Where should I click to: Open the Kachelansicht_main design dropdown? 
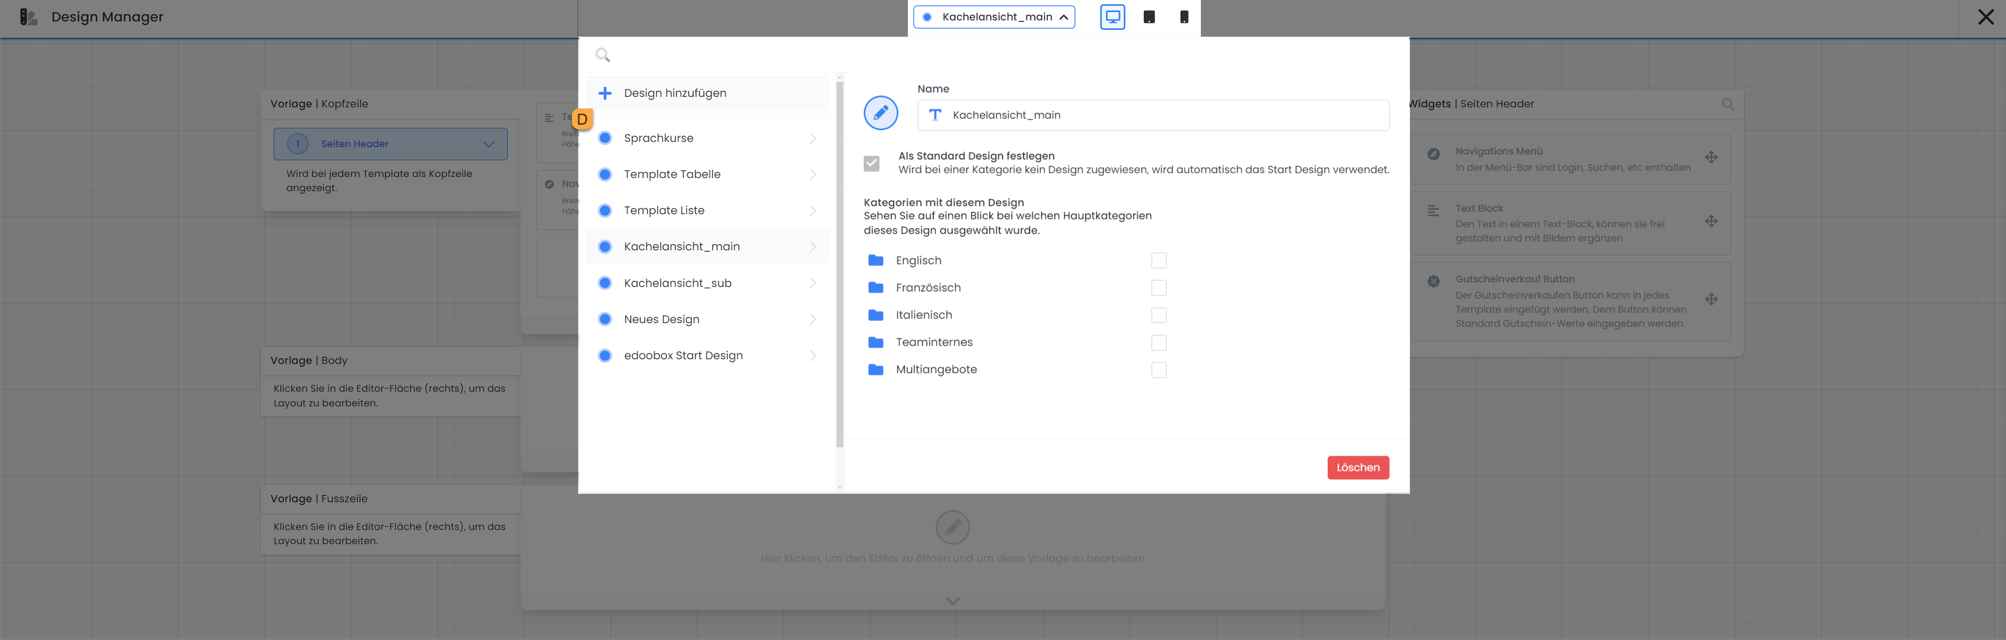994,17
